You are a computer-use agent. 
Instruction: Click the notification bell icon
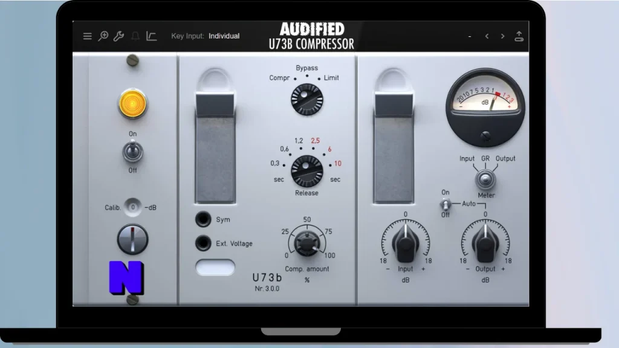[135, 36]
